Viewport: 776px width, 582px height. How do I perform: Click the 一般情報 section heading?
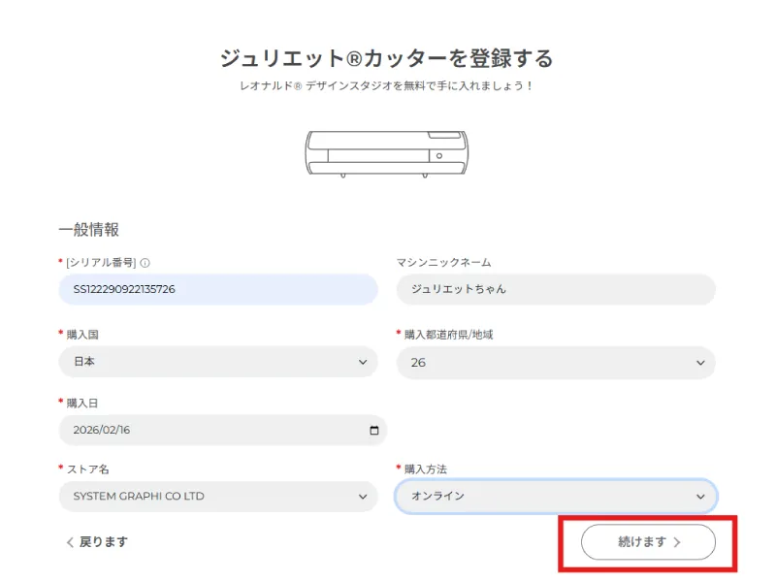88,230
